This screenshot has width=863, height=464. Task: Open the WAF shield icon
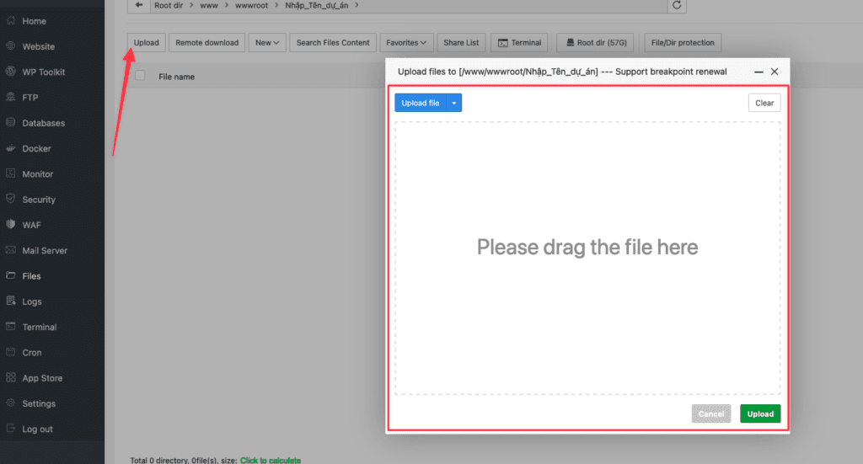coord(10,224)
